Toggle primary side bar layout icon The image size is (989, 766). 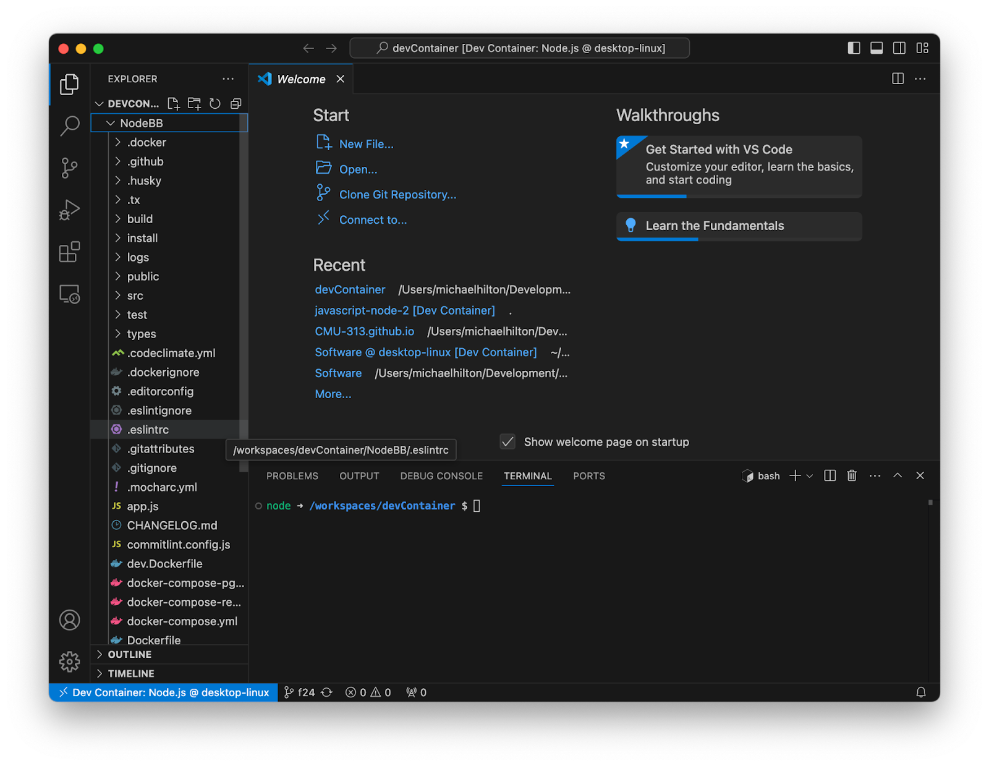[x=854, y=48]
